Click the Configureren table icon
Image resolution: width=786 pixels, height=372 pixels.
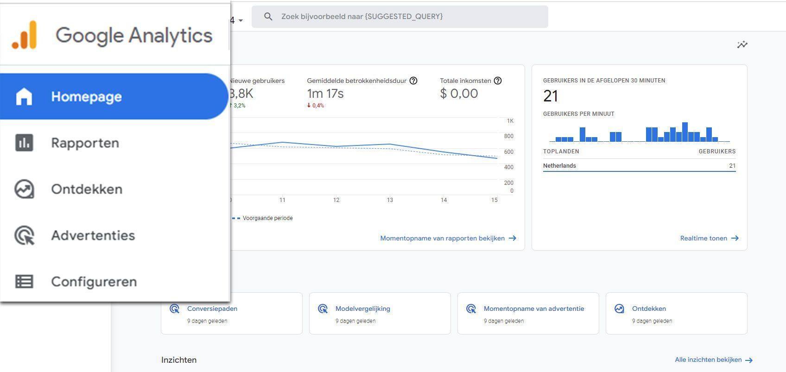coord(24,282)
